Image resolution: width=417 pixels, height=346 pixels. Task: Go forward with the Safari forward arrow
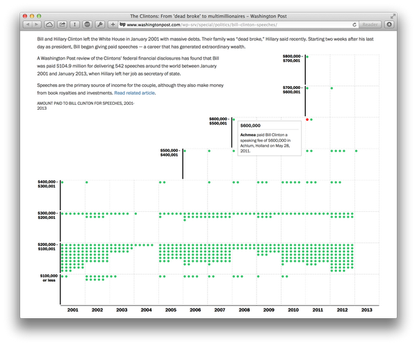click(36, 24)
